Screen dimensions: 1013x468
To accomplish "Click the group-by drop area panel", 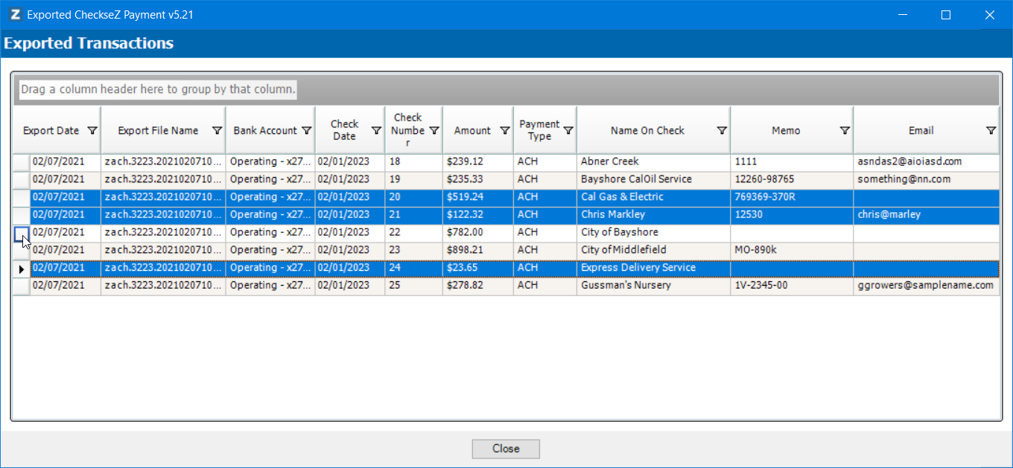I will (x=506, y=90).
